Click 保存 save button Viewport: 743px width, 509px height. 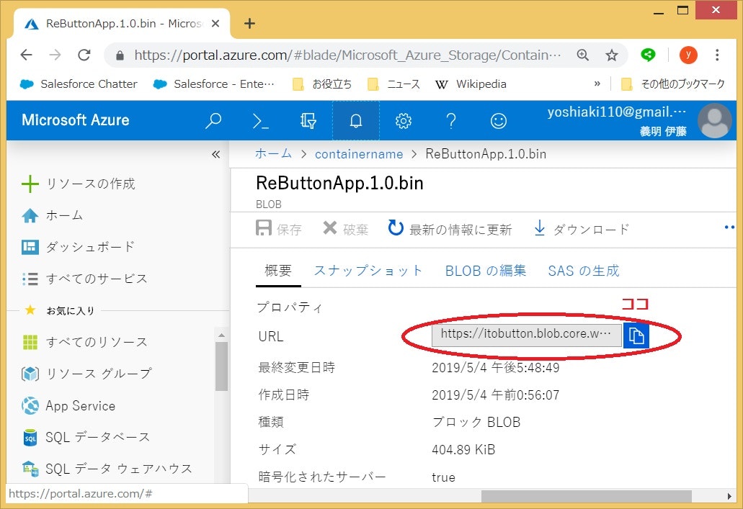[x=279, y=229]
